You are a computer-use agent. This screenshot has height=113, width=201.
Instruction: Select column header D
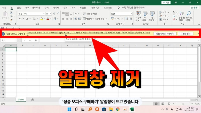click(x=45, y=45)
